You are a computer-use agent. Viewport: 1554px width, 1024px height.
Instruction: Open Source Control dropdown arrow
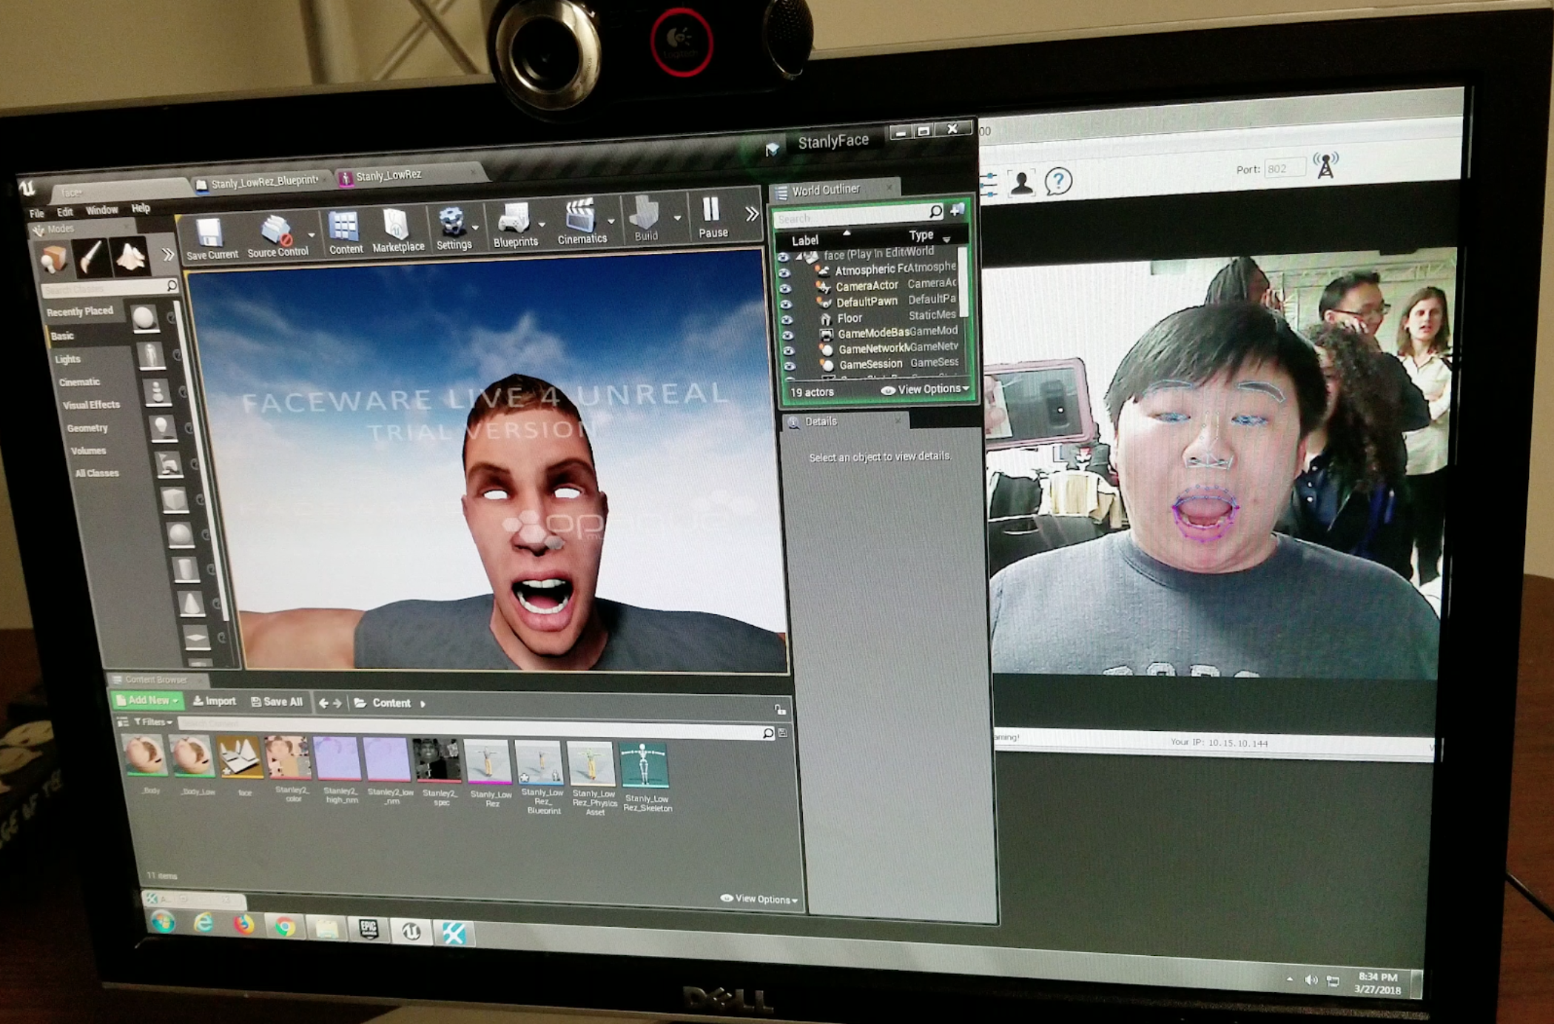(x=312, y=235)
